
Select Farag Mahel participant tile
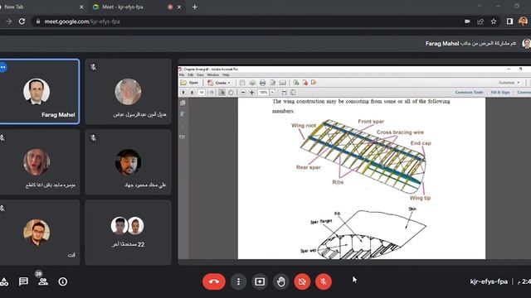[40, 92]
